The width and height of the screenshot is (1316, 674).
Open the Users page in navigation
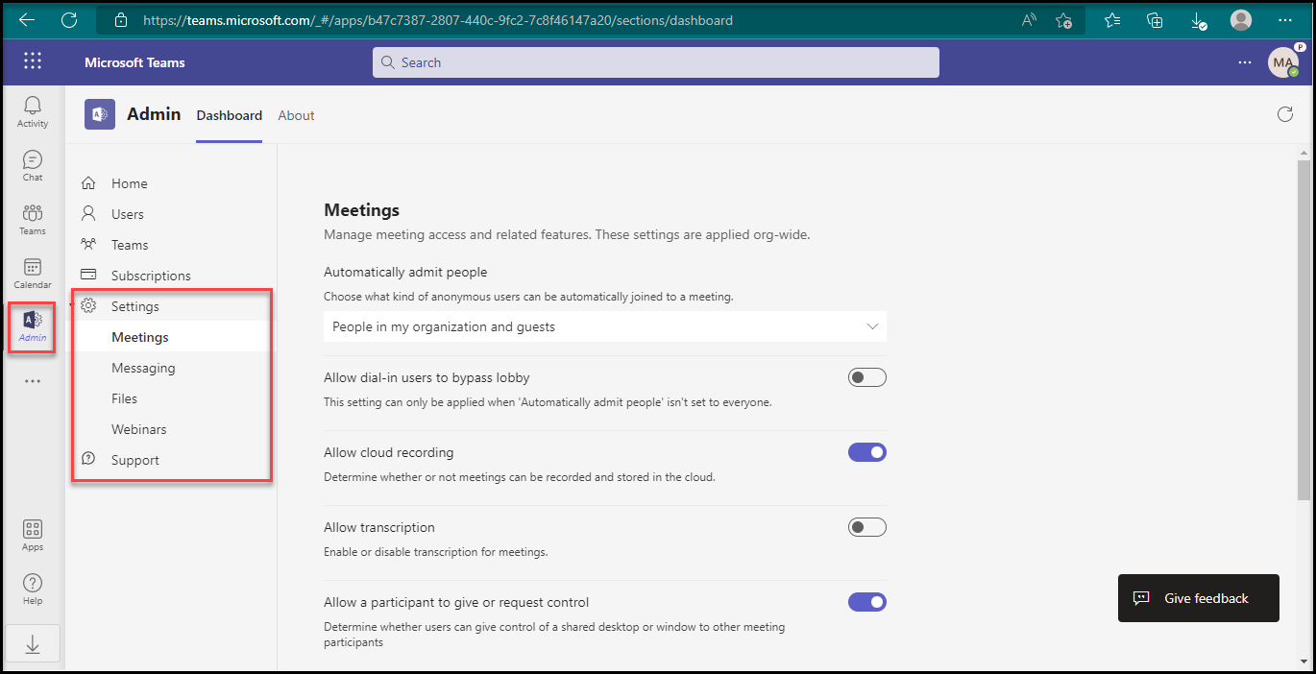[x=127, y=214]
